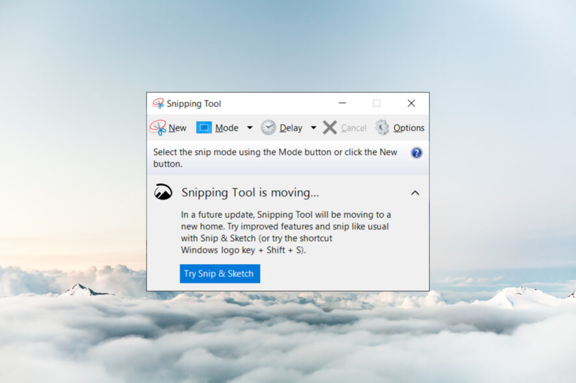Click the 'Select the snip mode' instruction text

[x=275, y=158]
